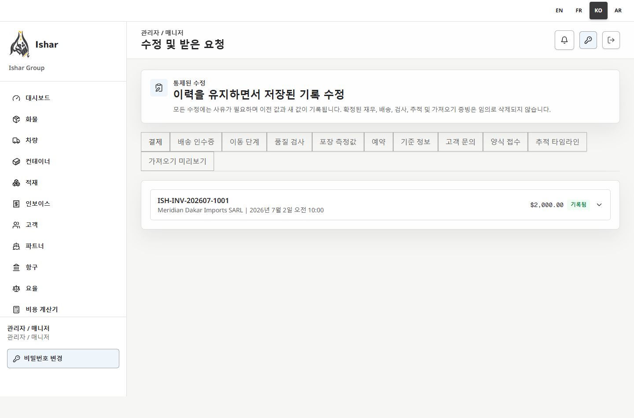
Task: Open notifications bell icon
Action: (x=564, y=40)
